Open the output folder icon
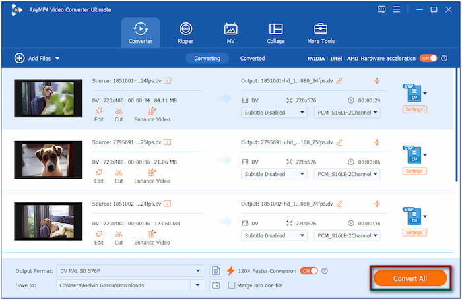Image resolution: width=462 pixels, height=300 pixels. 216,285
